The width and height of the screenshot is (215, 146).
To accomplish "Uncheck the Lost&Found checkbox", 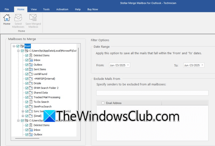I will (x=27, y=74).
